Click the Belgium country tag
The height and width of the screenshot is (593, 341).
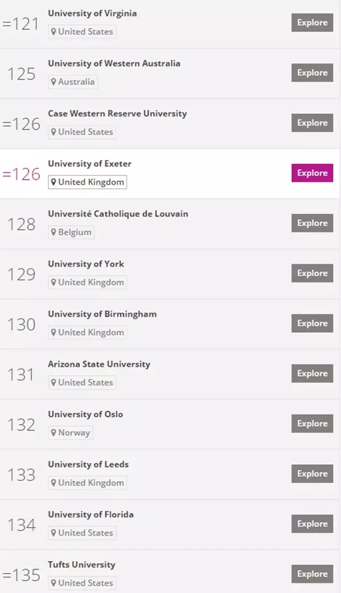71,232
